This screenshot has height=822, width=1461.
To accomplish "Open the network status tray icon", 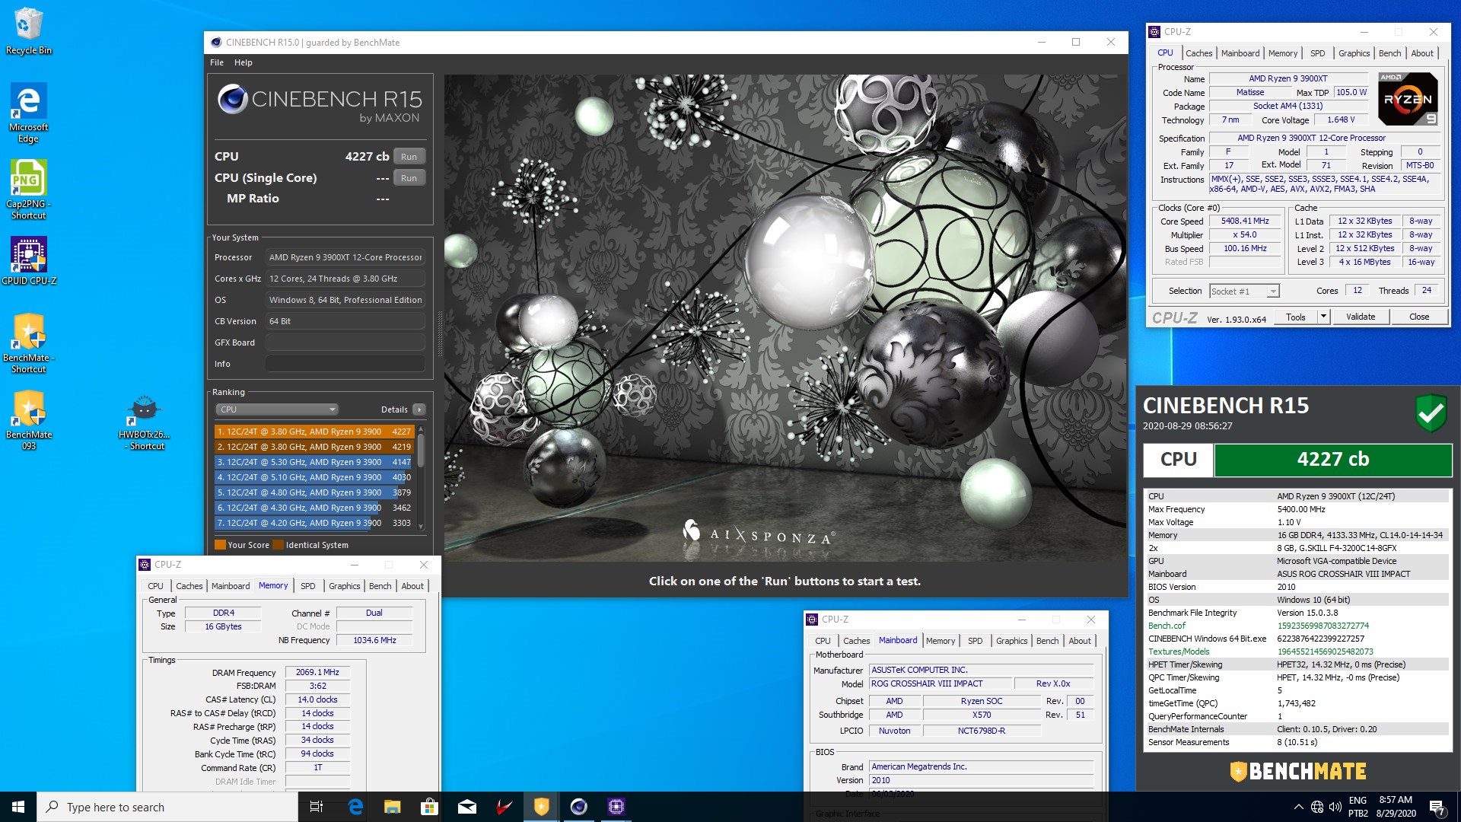I will click(x=1317, y=807).
